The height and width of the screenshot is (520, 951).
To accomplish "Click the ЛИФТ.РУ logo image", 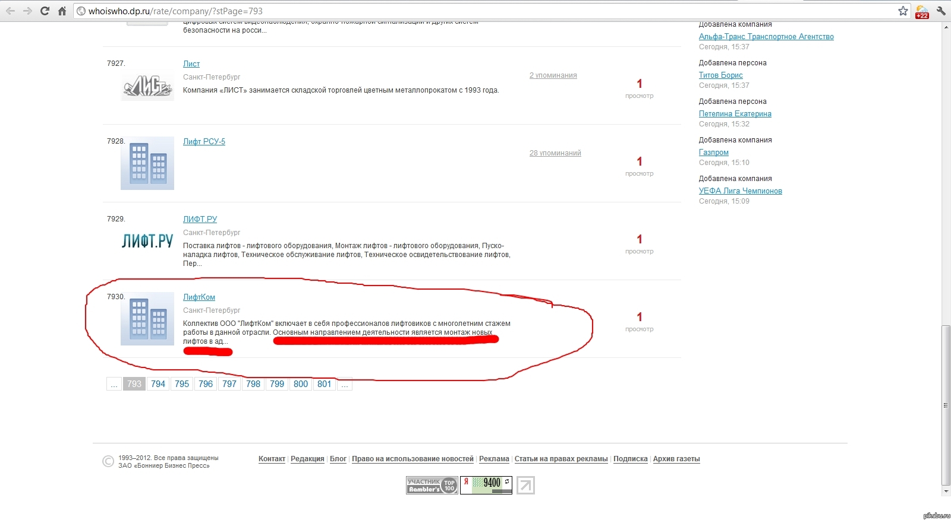I will pos(147,240).
